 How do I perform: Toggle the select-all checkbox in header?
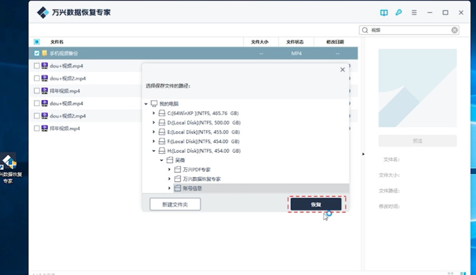pos(36,42)
